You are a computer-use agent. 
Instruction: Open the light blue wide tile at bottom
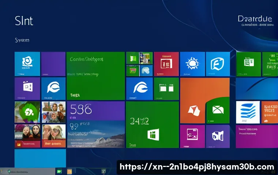tap(40, 158)
